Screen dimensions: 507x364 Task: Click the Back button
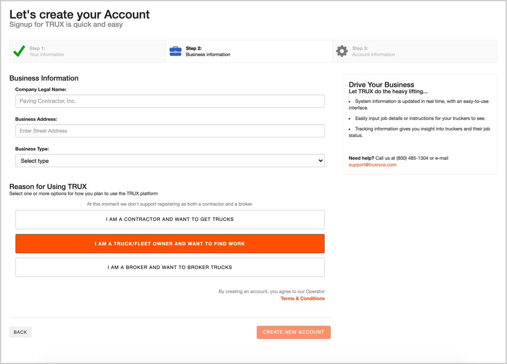pos(21,332)
